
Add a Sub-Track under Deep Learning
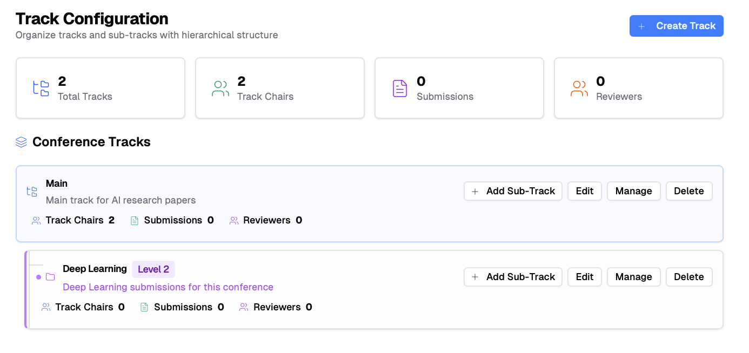point(513,277)
